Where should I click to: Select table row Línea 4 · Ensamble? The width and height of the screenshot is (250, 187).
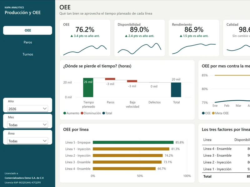[226, 149]
